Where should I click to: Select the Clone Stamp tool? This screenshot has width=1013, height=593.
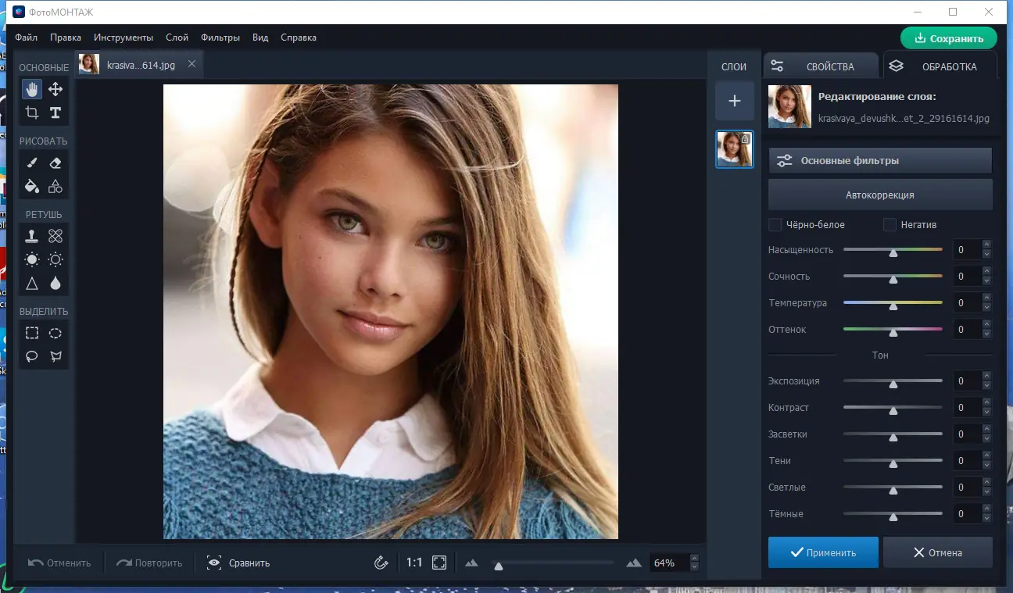coord(32,235)
